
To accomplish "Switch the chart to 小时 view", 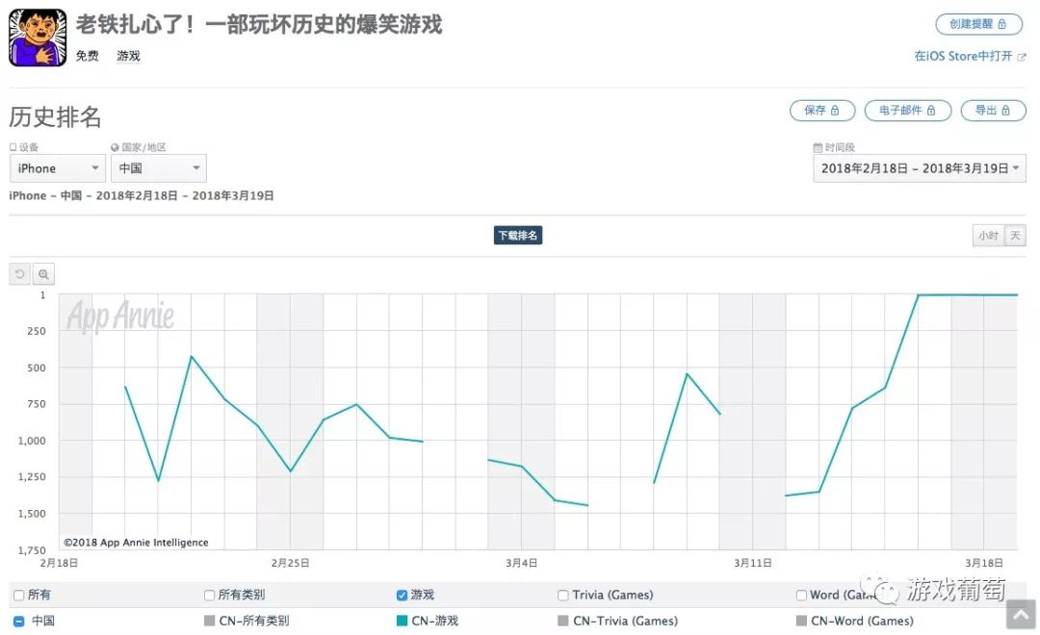I will (988, 236).
